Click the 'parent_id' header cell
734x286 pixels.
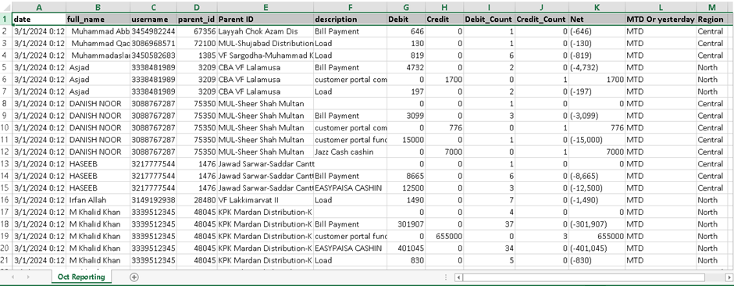197,20
